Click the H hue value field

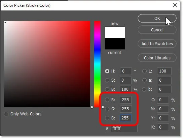(x=126, y=71)
